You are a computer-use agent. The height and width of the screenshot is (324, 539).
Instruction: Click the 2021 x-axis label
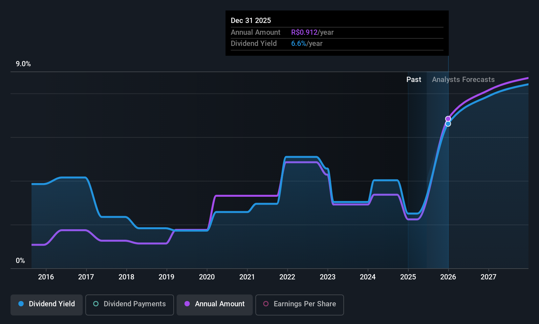pyautogui.click(x=247, y=277)
